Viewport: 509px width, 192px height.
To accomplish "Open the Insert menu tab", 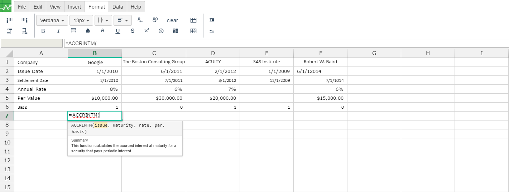I will [74, 7].
